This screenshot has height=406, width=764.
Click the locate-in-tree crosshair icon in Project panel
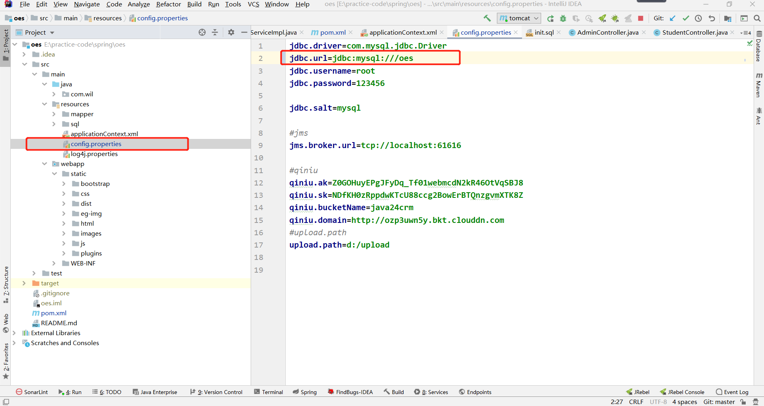pyautogui.click(x=202, y=33)
